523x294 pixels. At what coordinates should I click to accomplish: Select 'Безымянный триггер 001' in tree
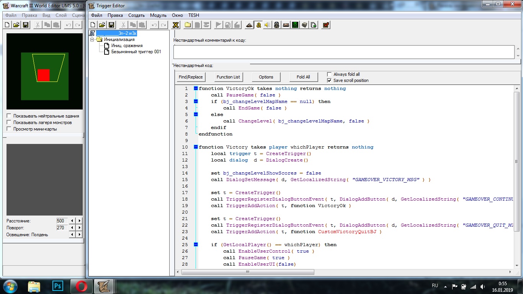tap(136, 52)
